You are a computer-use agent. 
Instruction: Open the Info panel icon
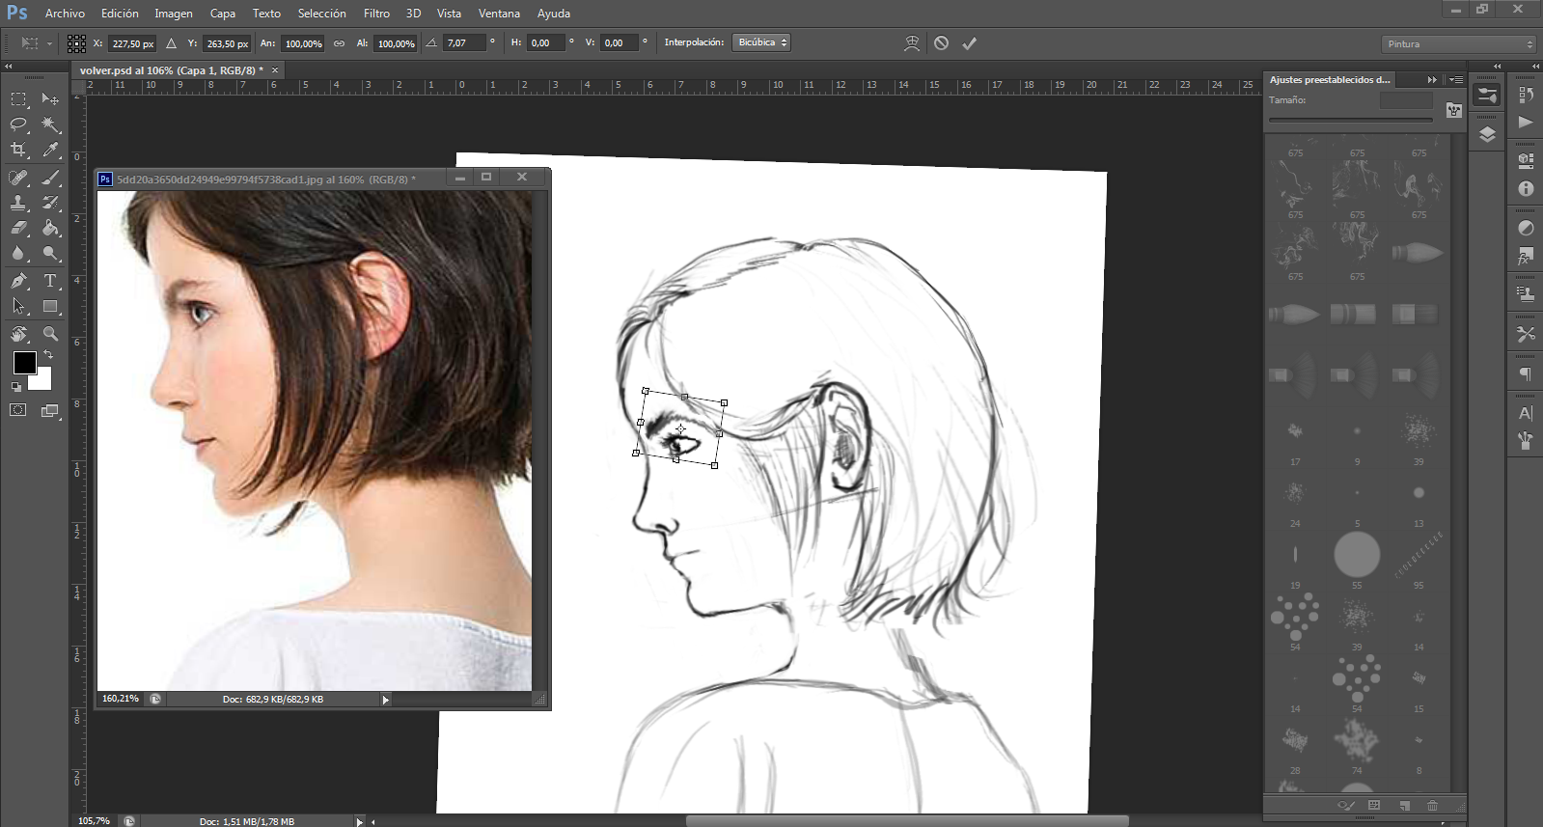[x=1526, y=189]
